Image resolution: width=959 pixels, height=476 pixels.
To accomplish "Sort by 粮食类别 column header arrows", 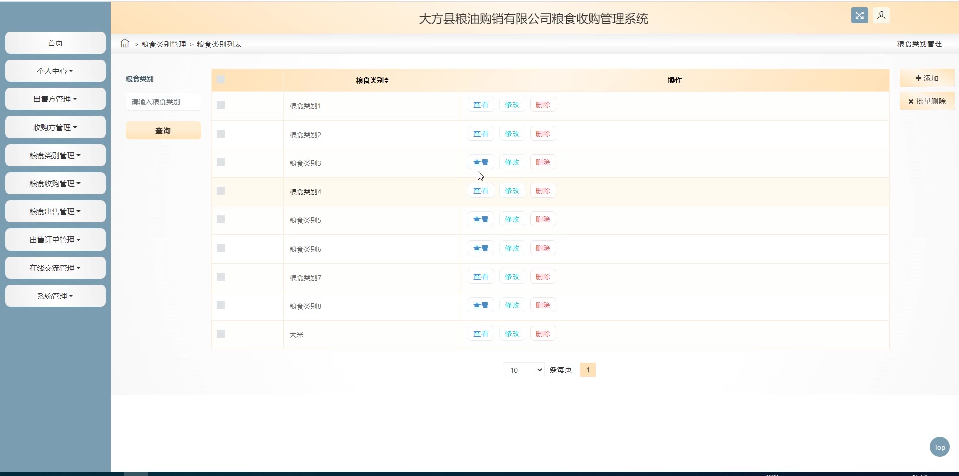I will [386, 80].
